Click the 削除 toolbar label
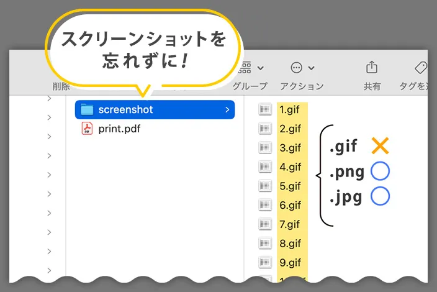Viewport: 437px width, 292px height. tap(61, 86)
